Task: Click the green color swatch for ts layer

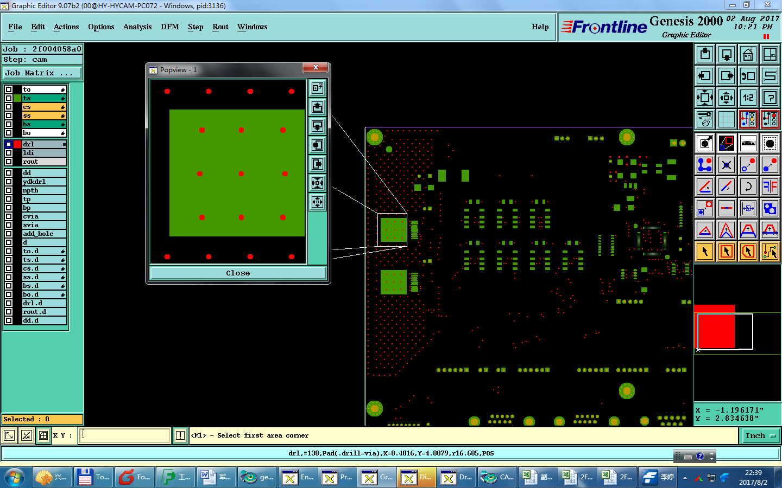Action: 17,98
